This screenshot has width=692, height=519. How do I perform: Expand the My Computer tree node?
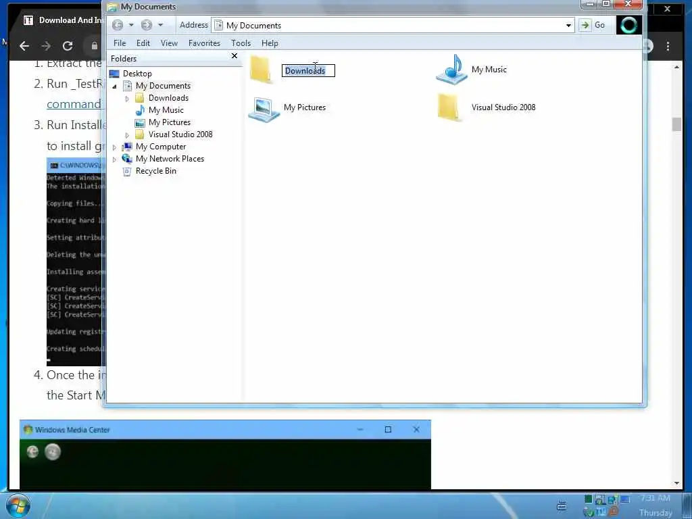click(114, 147)
